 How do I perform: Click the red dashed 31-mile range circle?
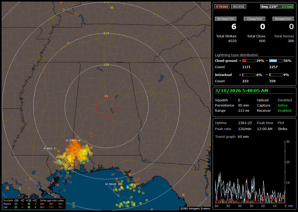pos(96,106)
